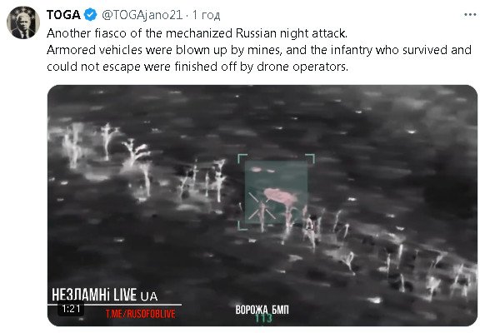Viewport: 490px width, 333px height.
Task: Click the red T.ME/RUSOFOBLIVE text
Action: point(140,314)
